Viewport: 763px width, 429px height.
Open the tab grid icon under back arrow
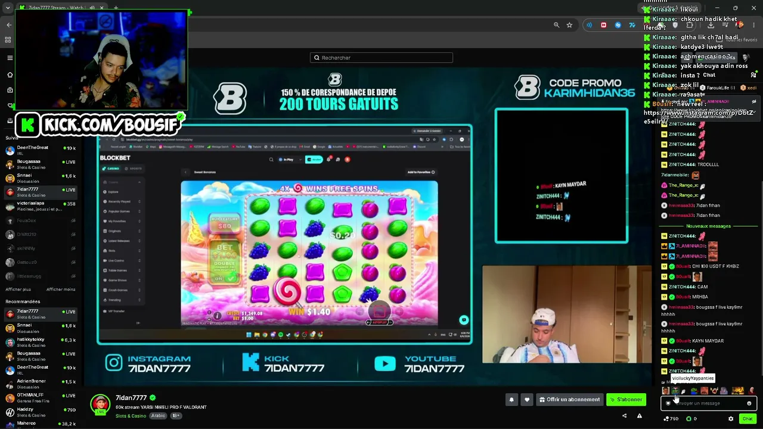pyautogui.click(x=8, y=40)
